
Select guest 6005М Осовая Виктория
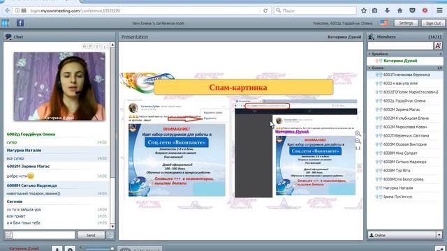click(405, 144)
